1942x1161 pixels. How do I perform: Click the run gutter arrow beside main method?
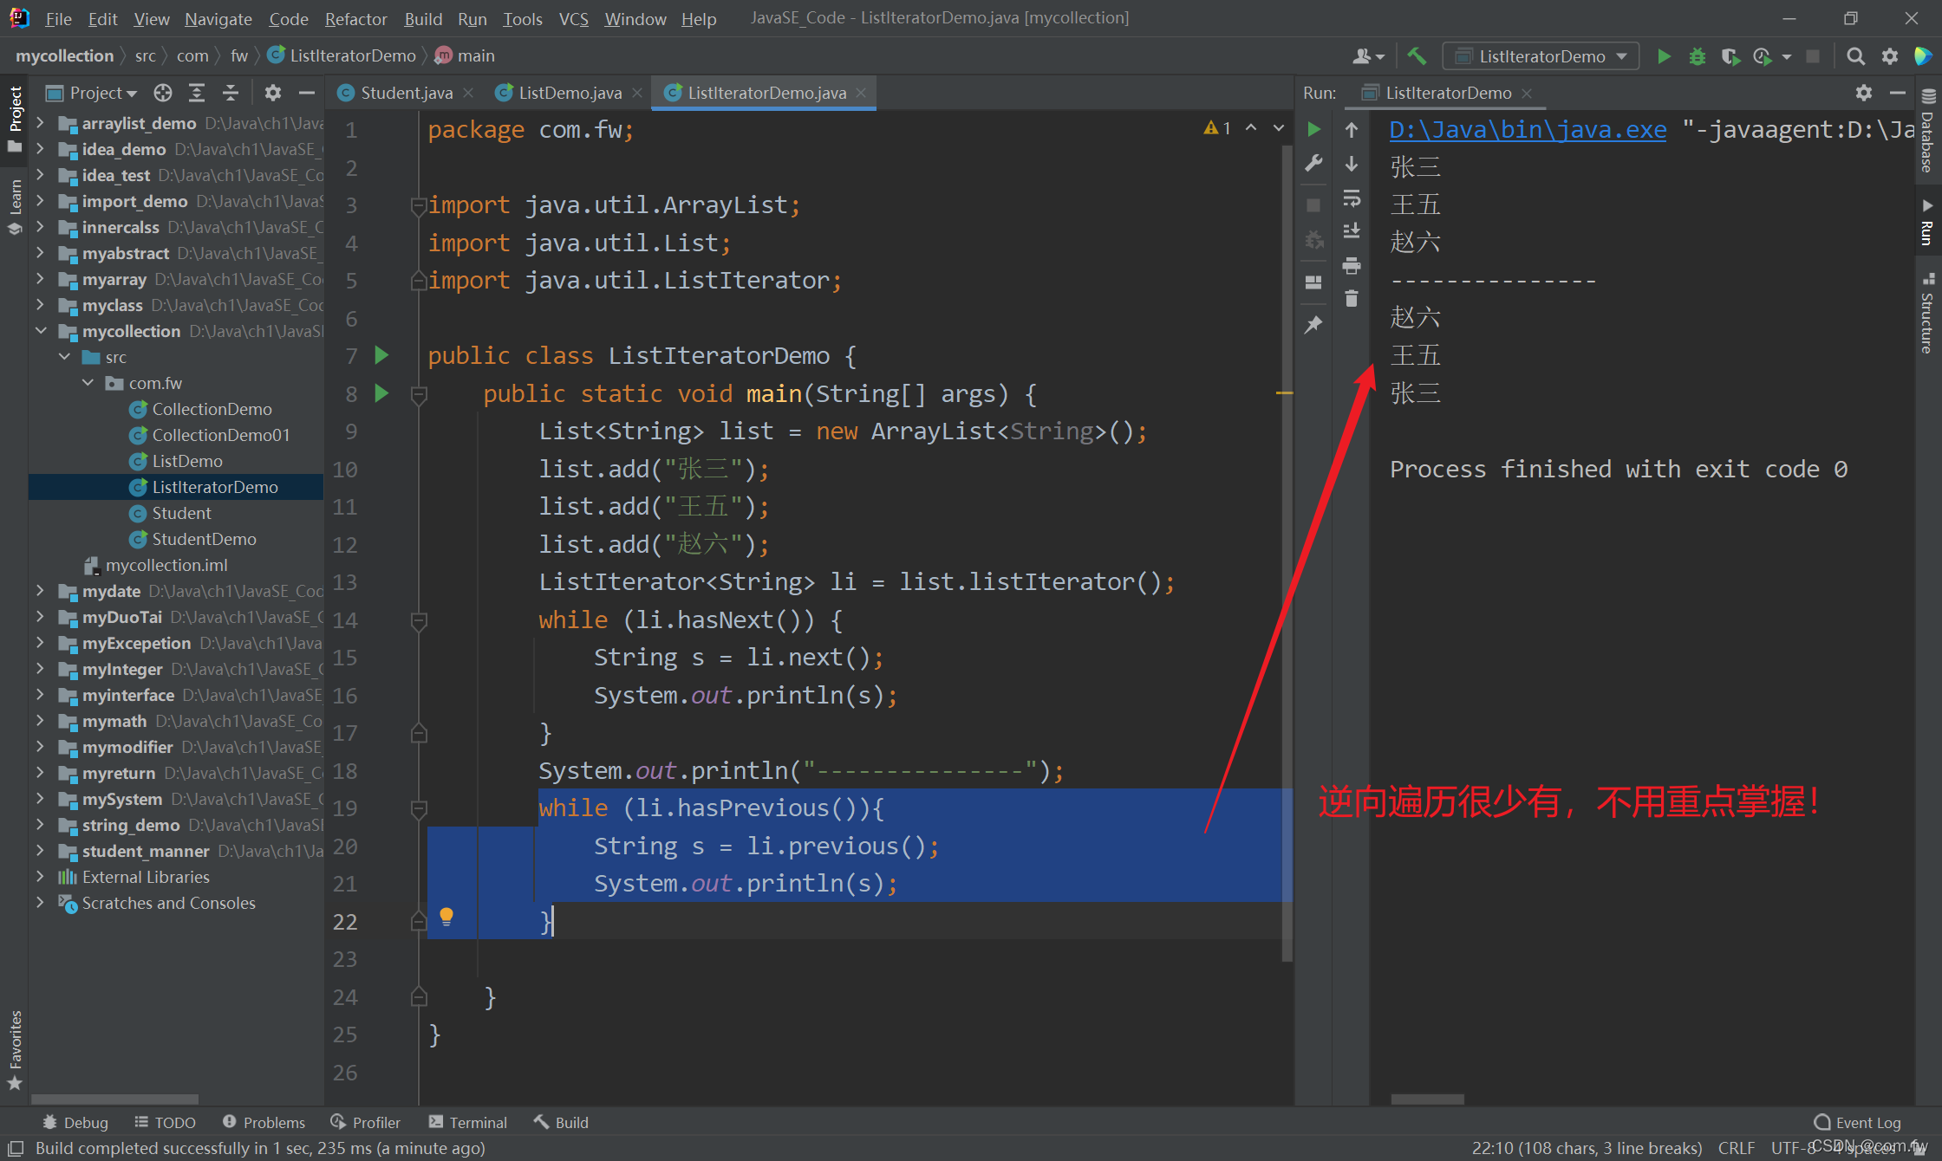click(381, 393)
